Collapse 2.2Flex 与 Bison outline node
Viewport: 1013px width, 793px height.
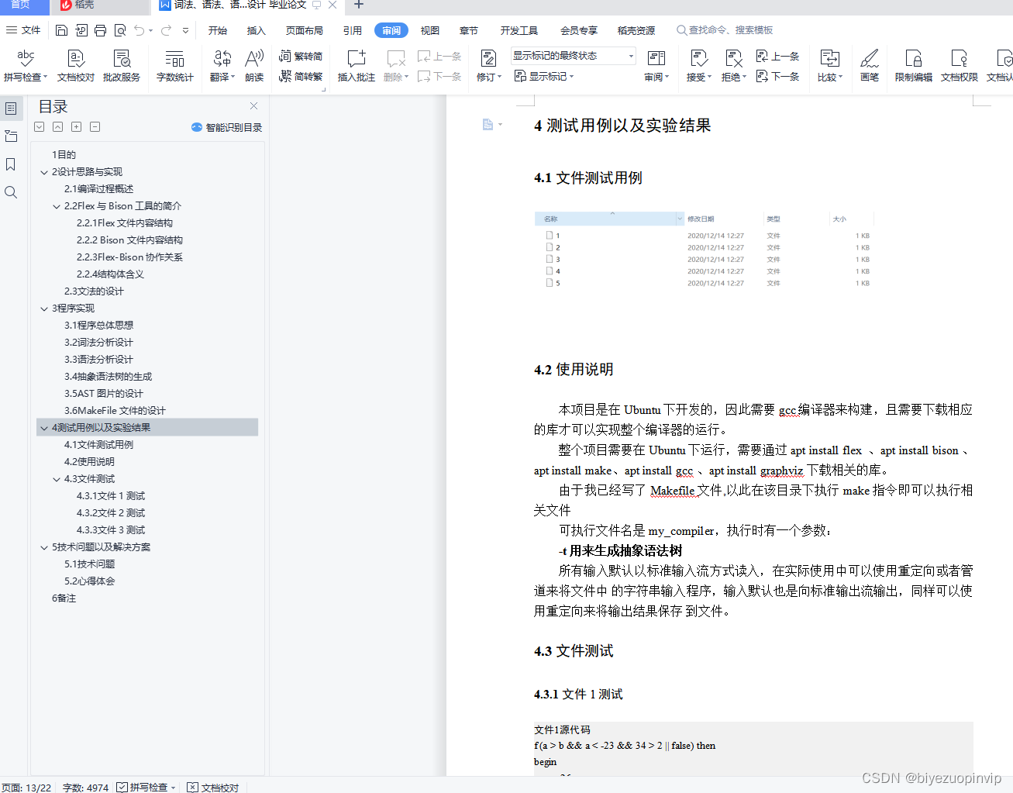[x=57, y=206]
